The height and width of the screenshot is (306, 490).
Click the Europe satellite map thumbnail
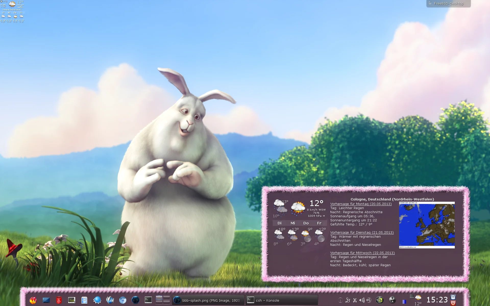[427, 225]
